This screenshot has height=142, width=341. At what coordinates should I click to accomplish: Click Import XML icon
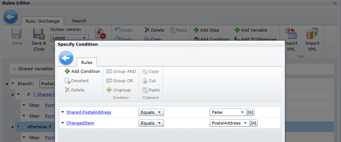[312, 34]
